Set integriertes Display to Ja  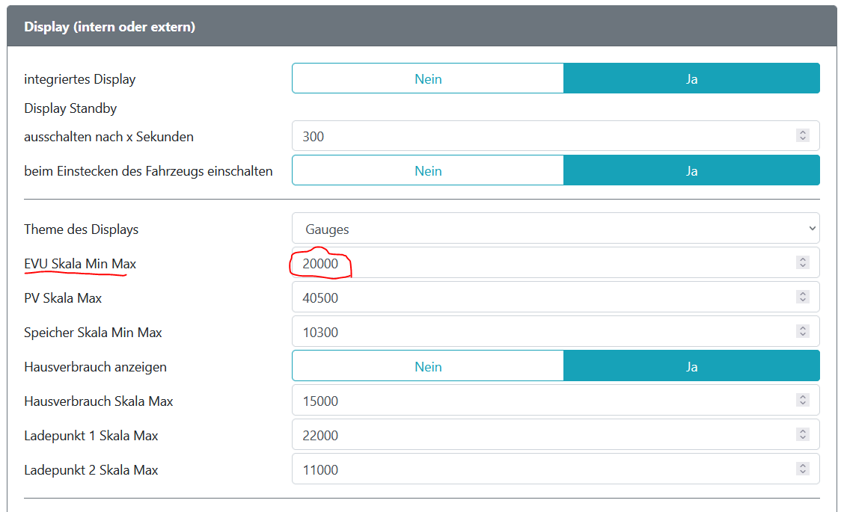click(x=691, y=78)
